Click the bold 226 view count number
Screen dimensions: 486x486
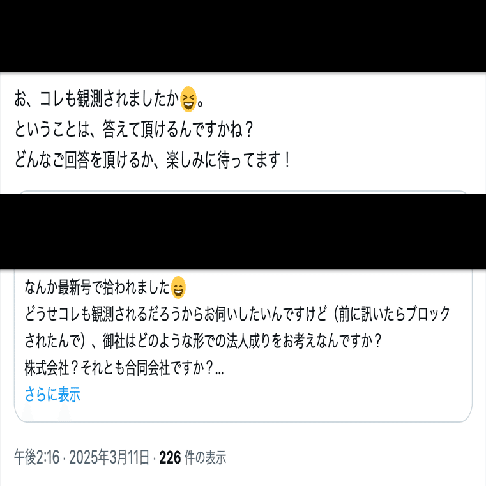tap(170, 457)
